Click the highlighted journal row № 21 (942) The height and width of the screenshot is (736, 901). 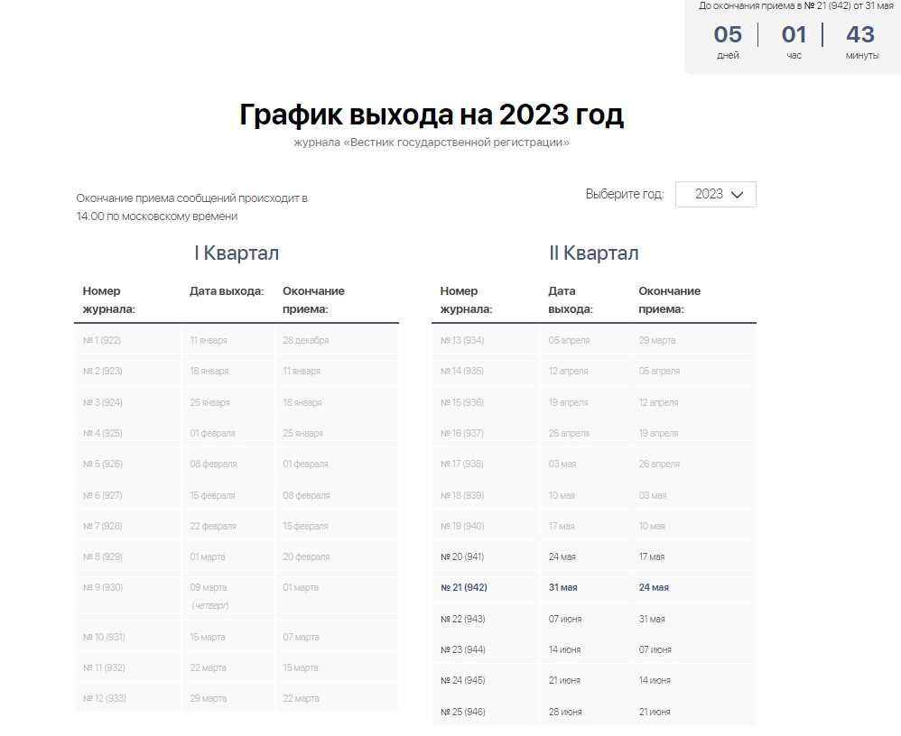point(464,587)
